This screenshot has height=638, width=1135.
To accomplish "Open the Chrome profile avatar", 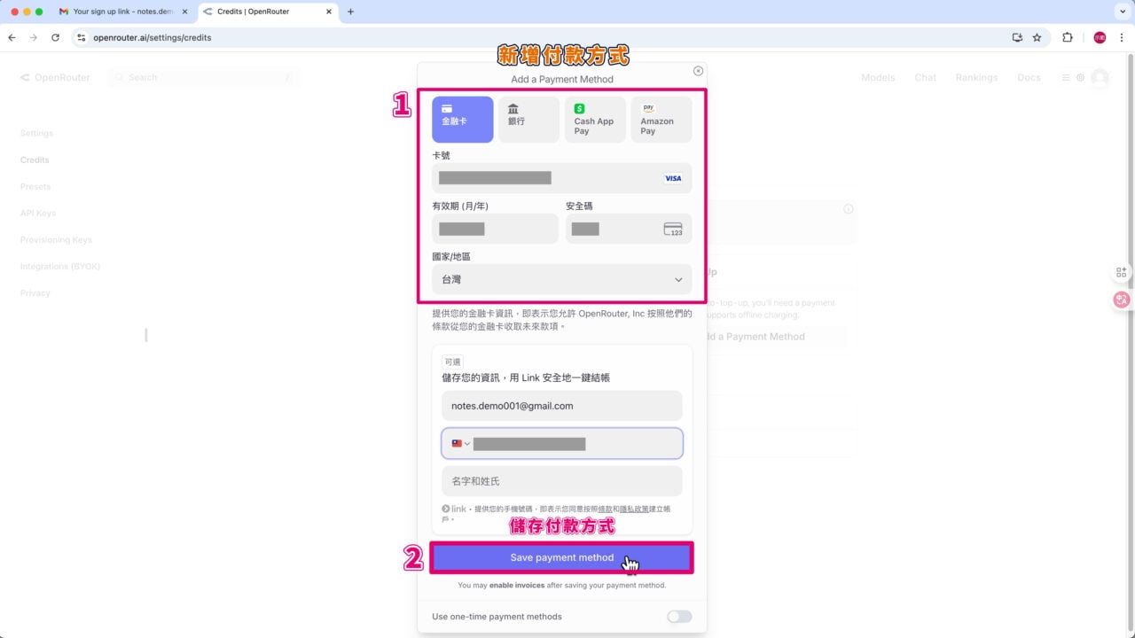I will (1100, 38).
